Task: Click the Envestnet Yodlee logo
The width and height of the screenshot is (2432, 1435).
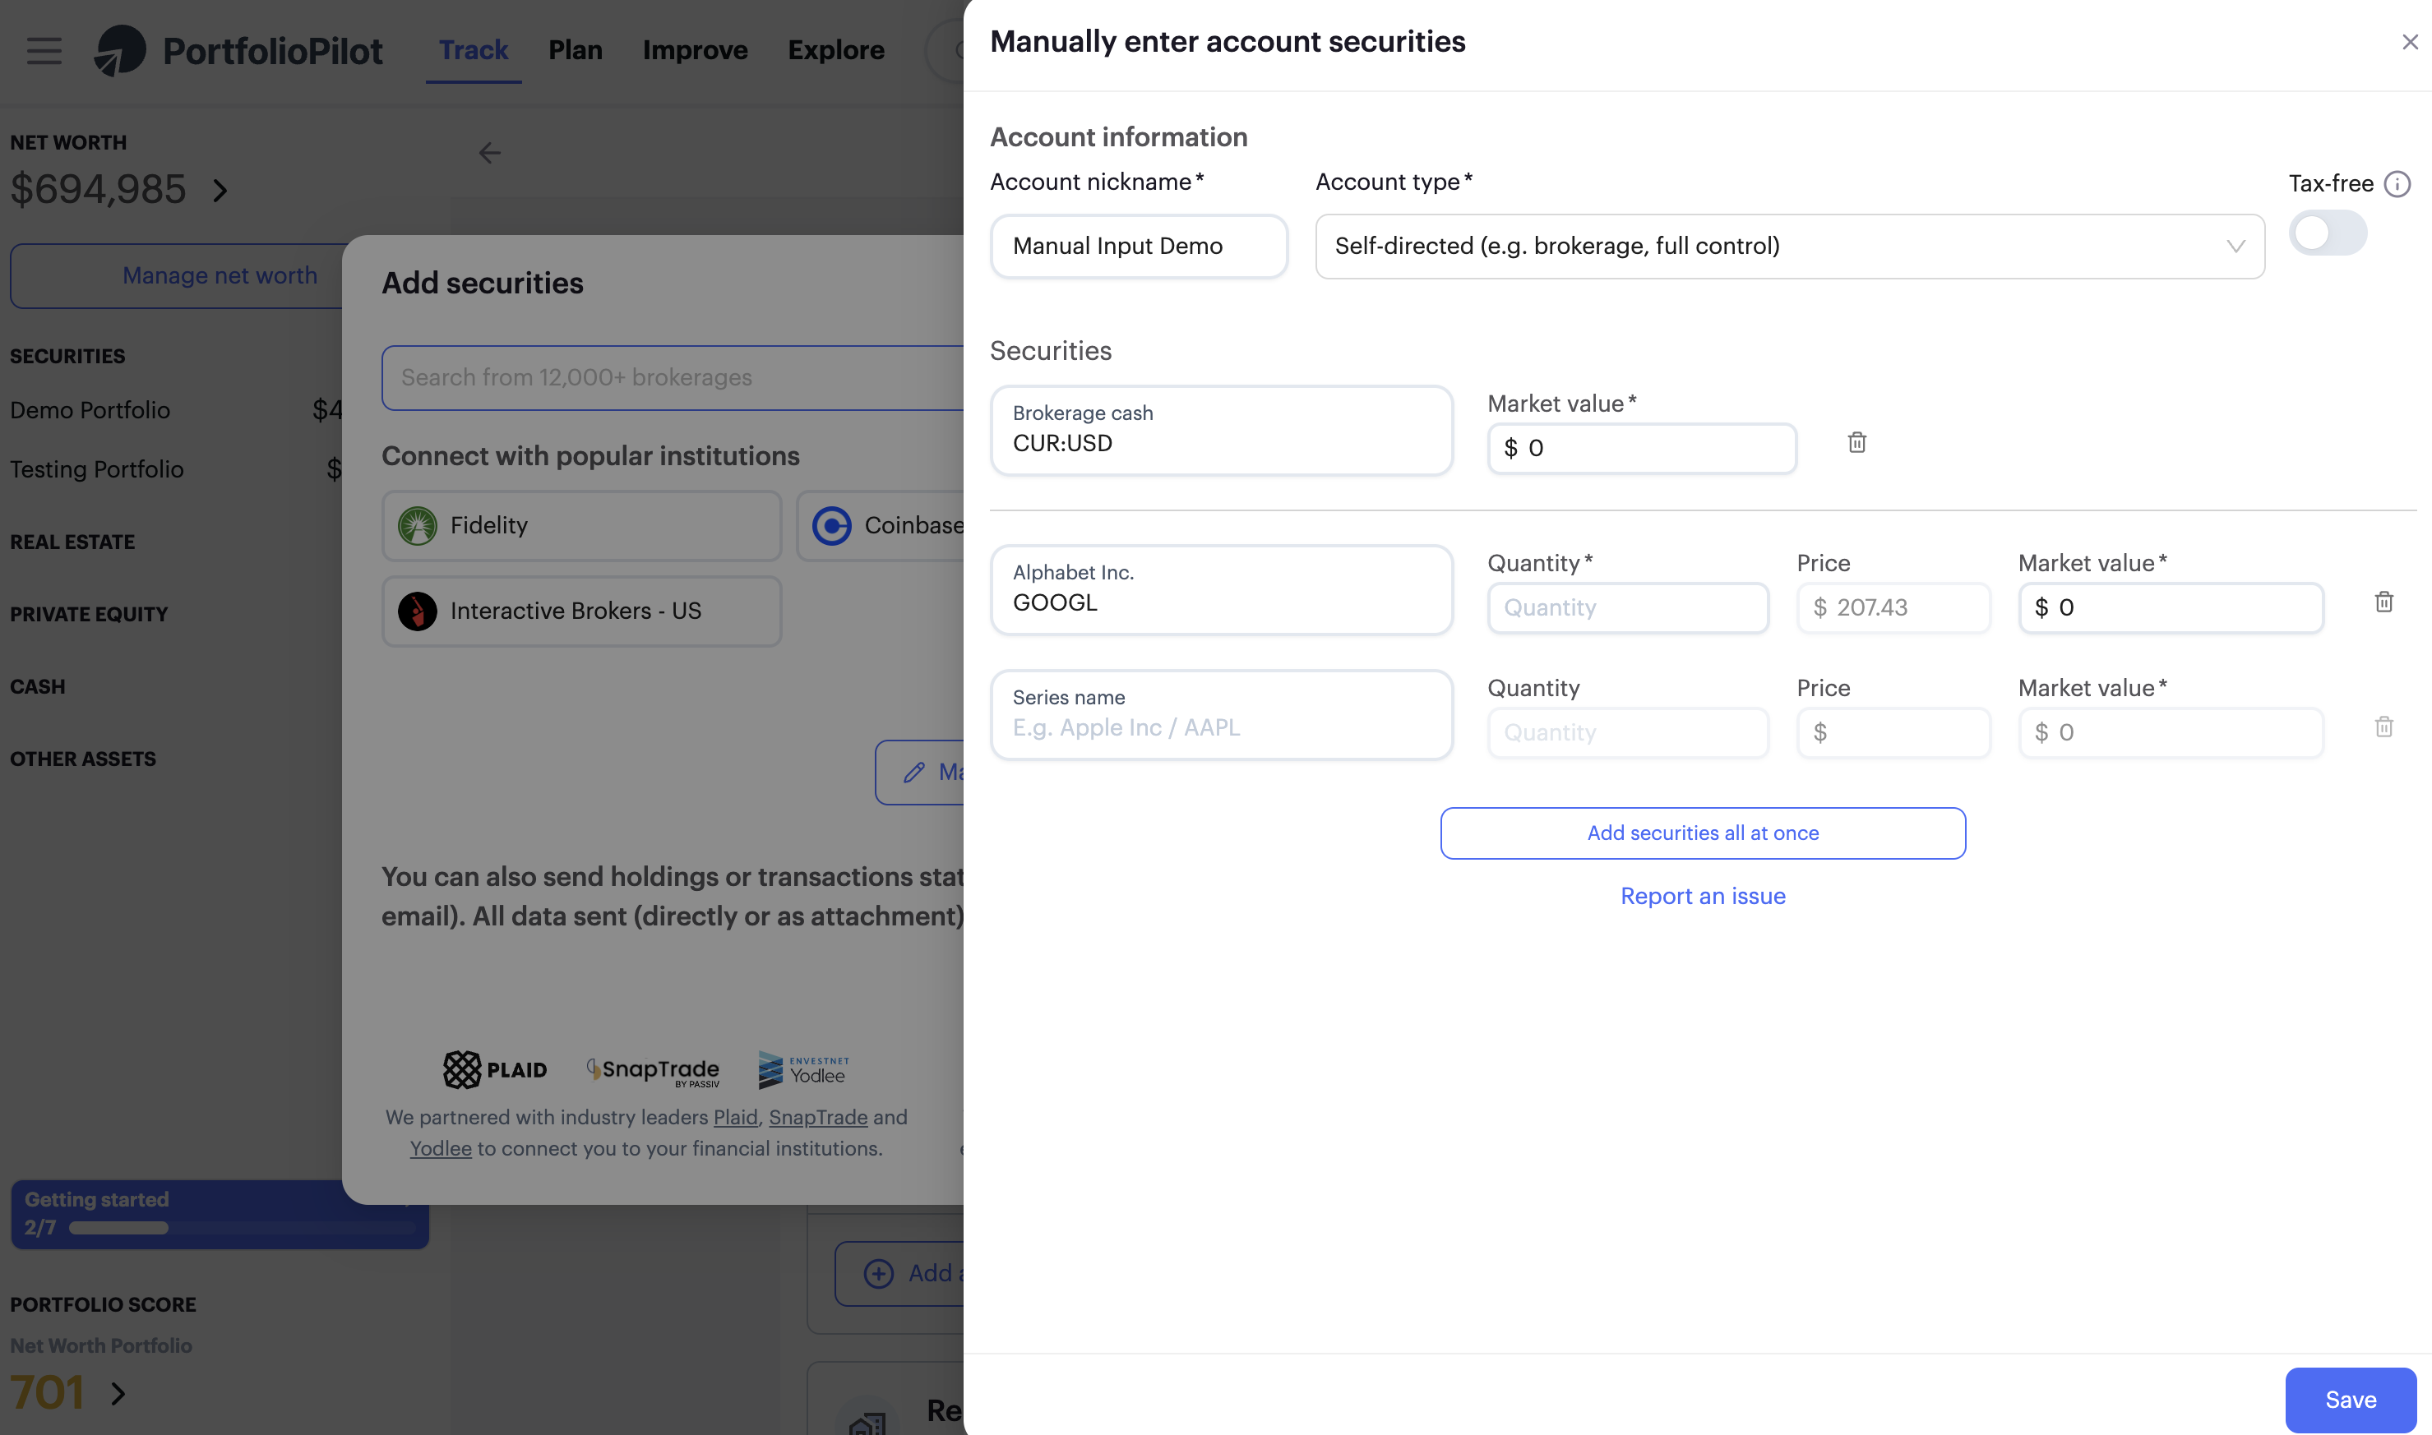Action: [x=804, y=1069]
